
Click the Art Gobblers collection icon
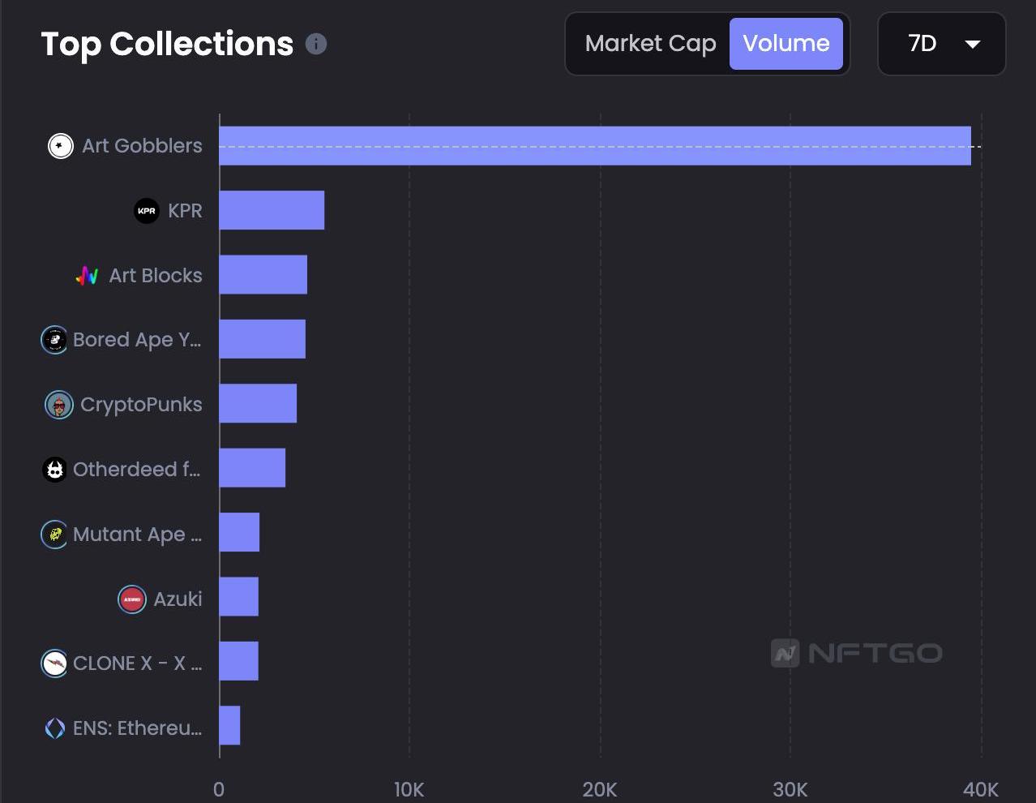point(61,146)
